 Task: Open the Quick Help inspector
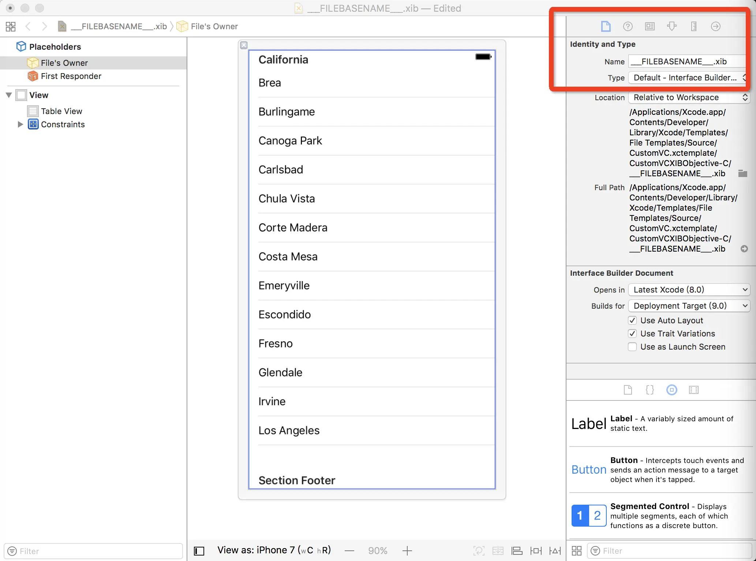point(628,26)
